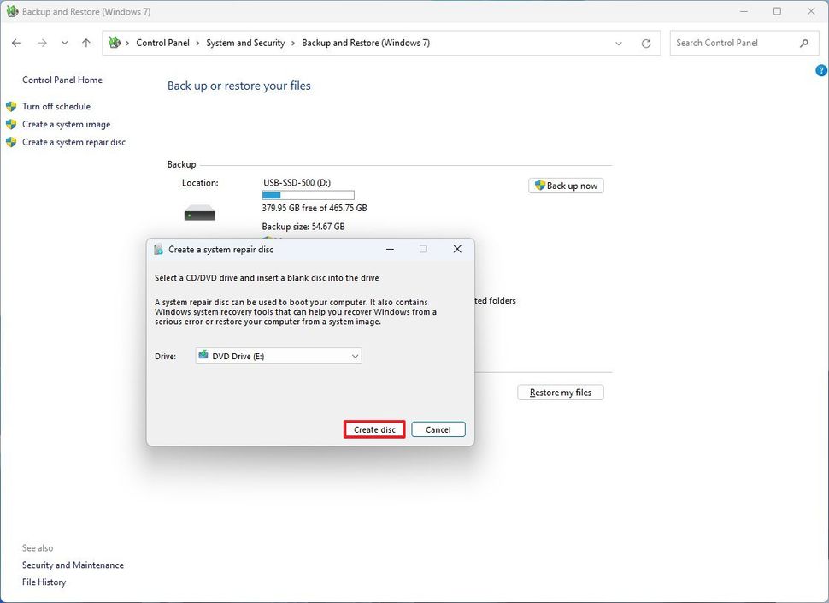Click the backup drive icon under Location
This screenshot has width=829, height=603.
[x=199, y=214]
